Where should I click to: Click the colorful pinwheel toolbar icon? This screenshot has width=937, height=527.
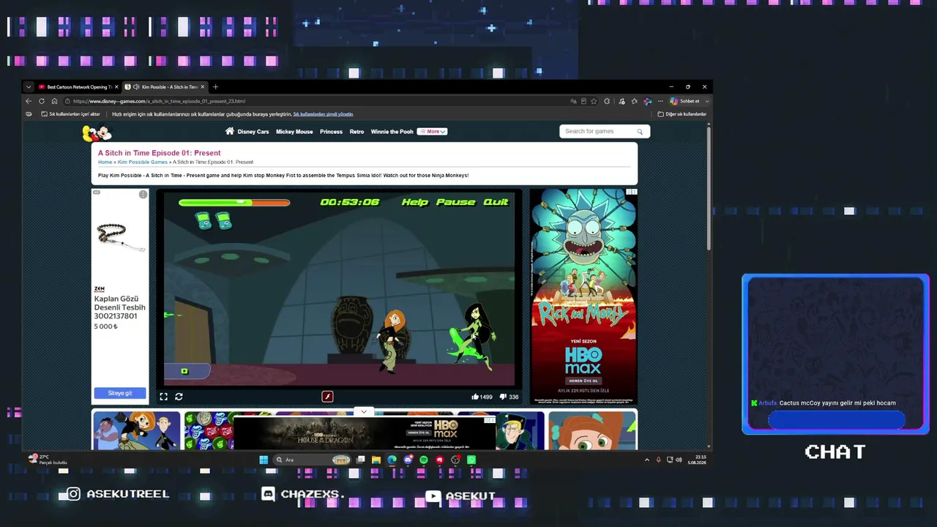(x=647, y=101)
